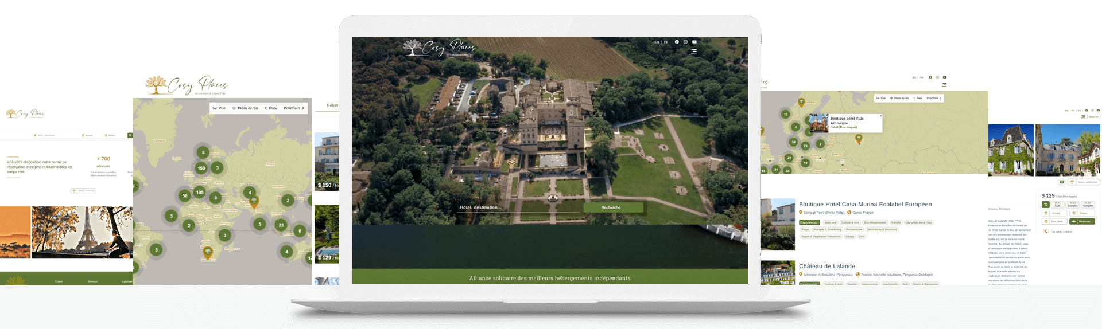Click Cosy Places logo on aerial hero
The image size is (1102, 329).
(x=439, y=48)
